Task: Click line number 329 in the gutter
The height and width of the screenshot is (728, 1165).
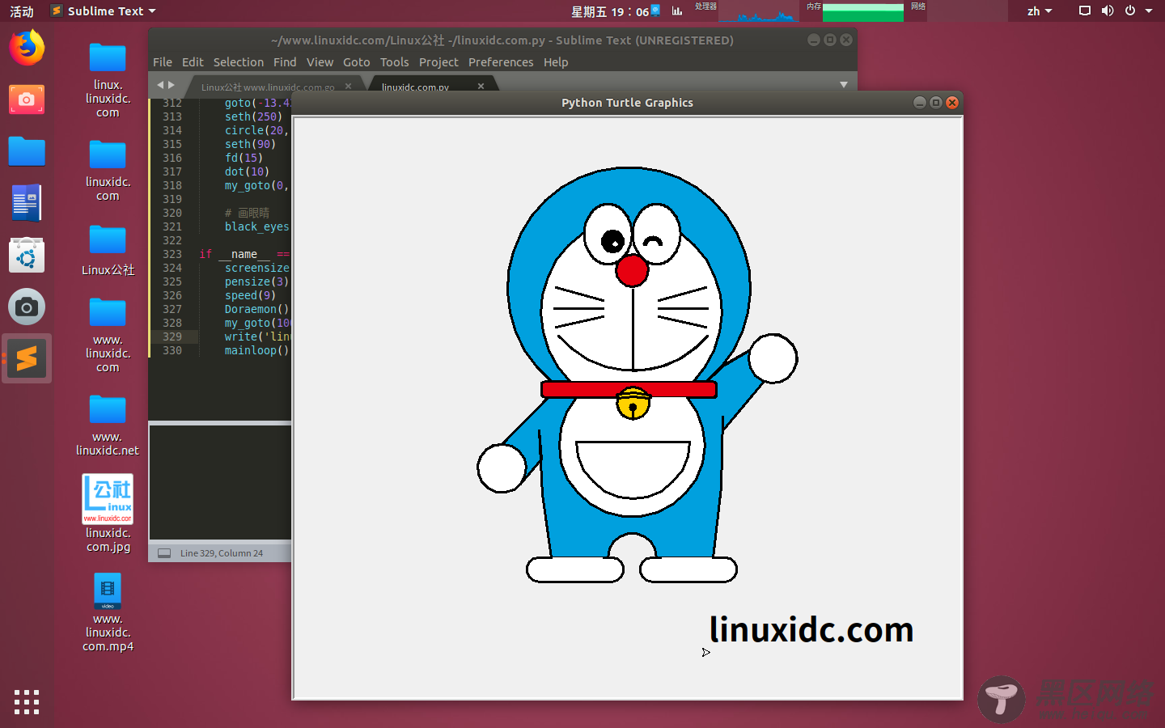Action: click(172, 336)
